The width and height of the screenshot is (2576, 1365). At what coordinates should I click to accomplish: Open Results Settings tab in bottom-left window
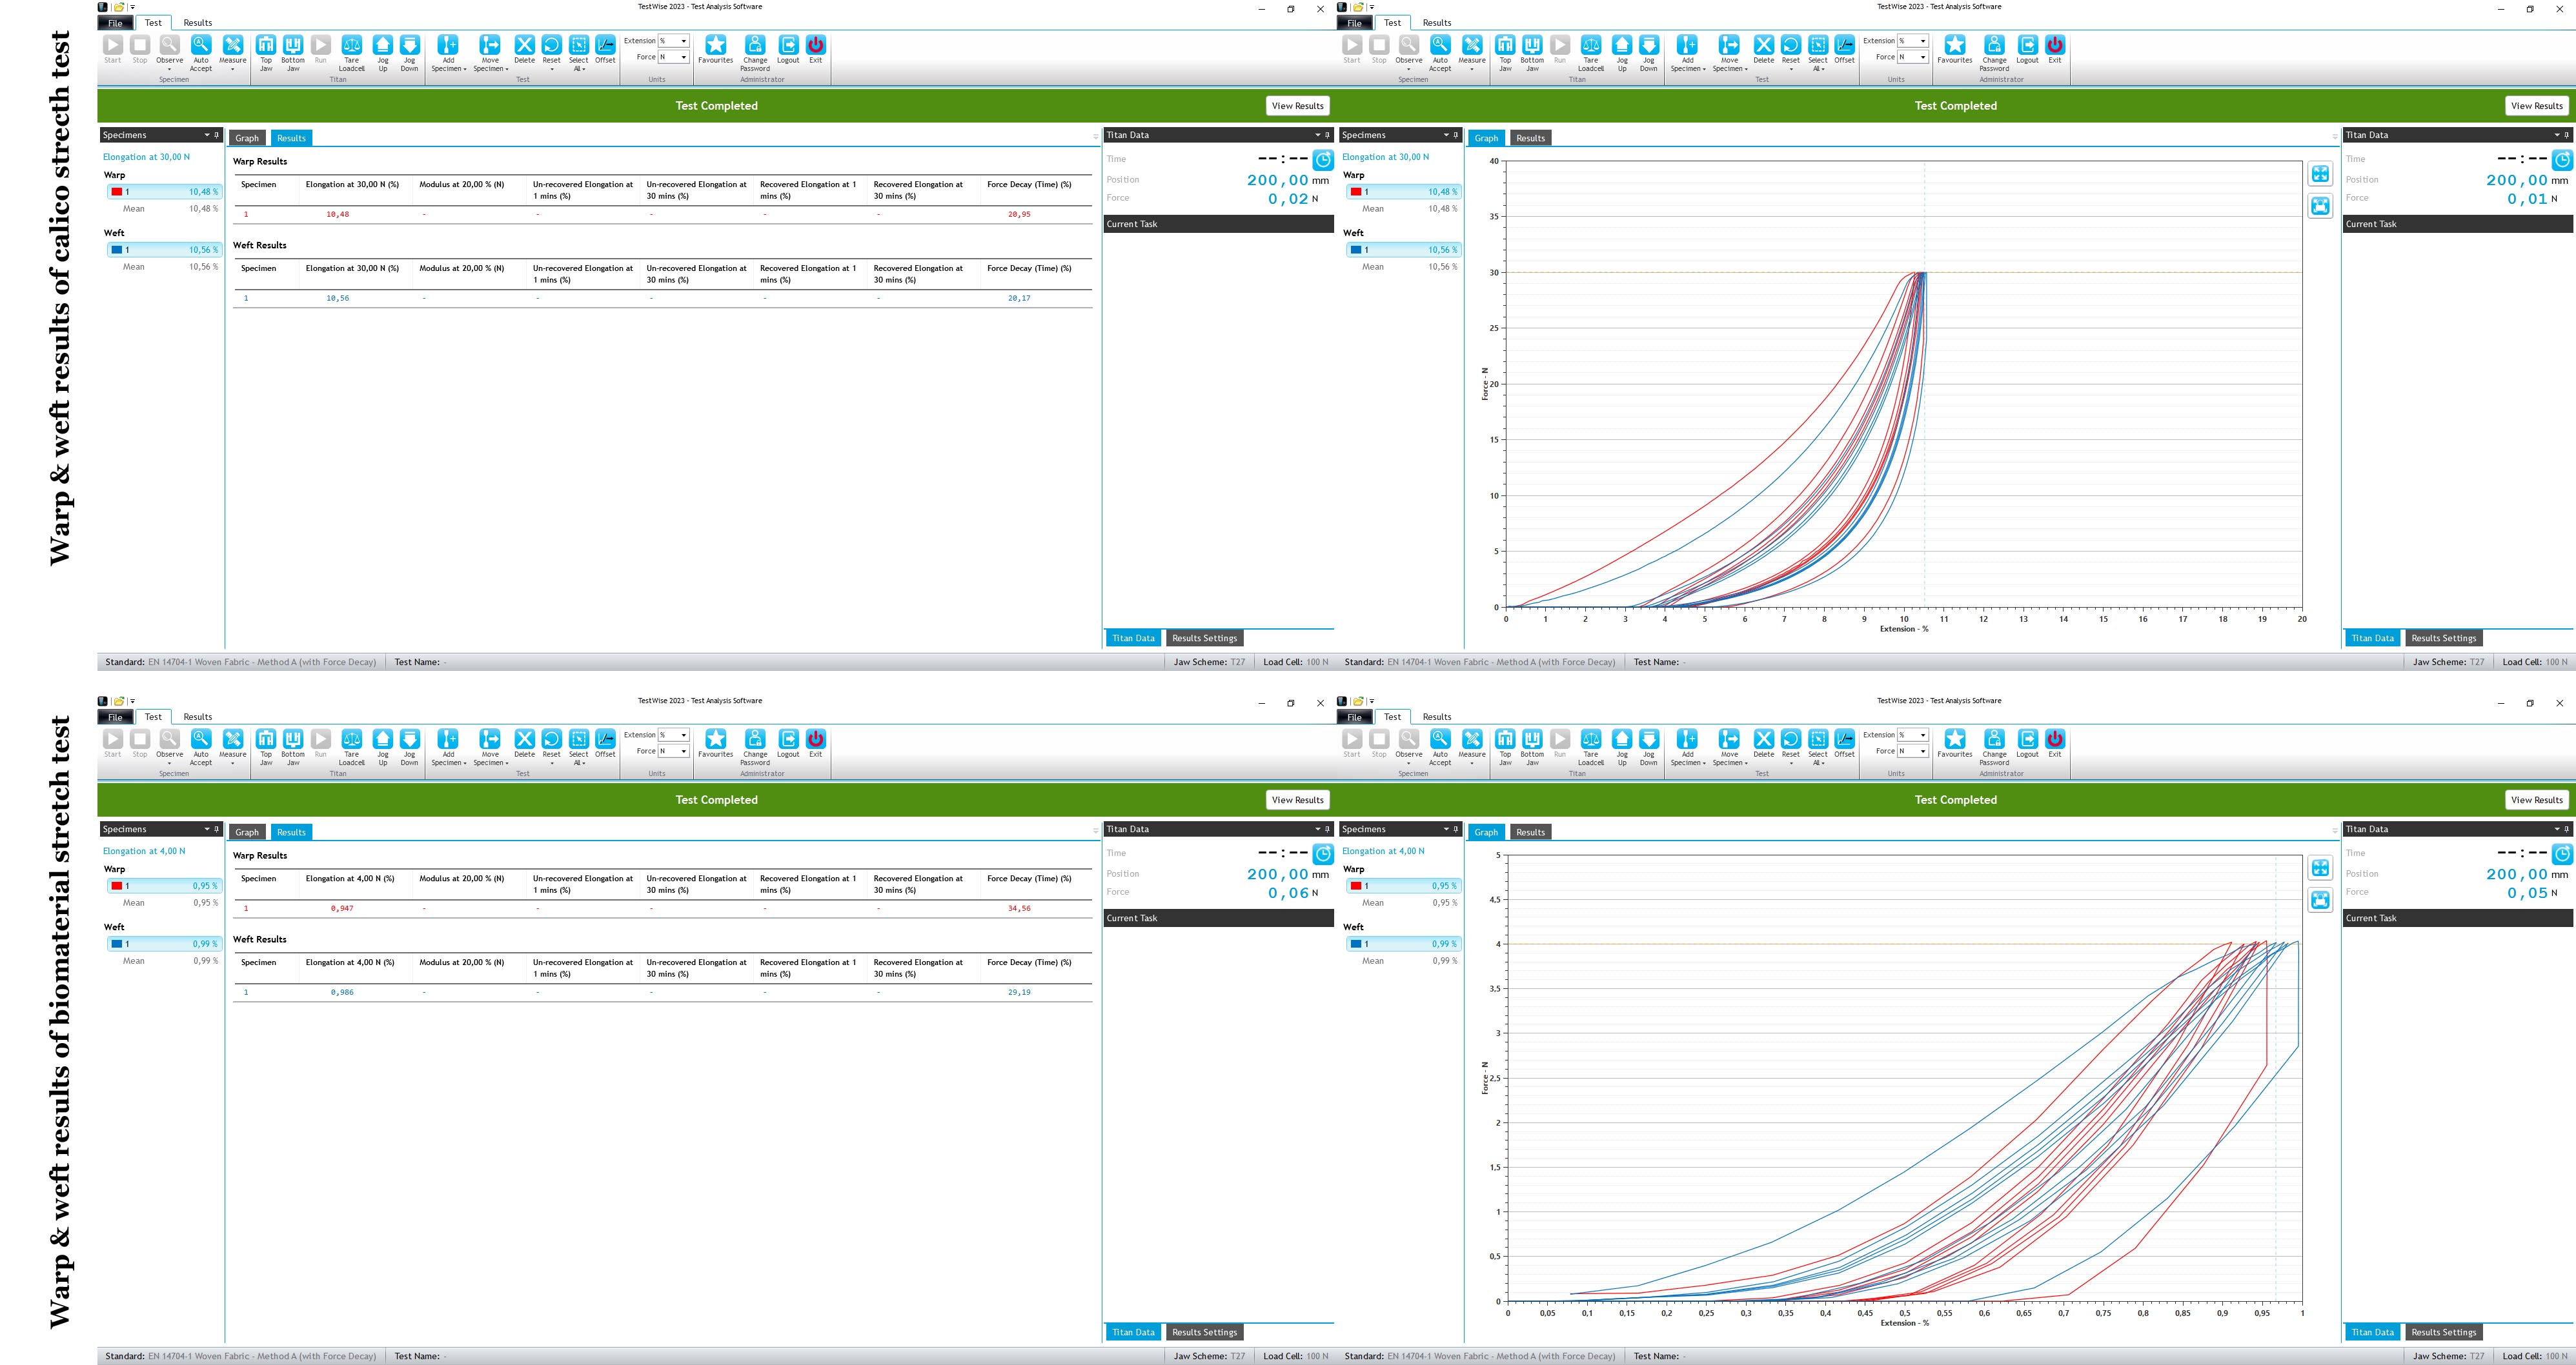point(1204,1332)
